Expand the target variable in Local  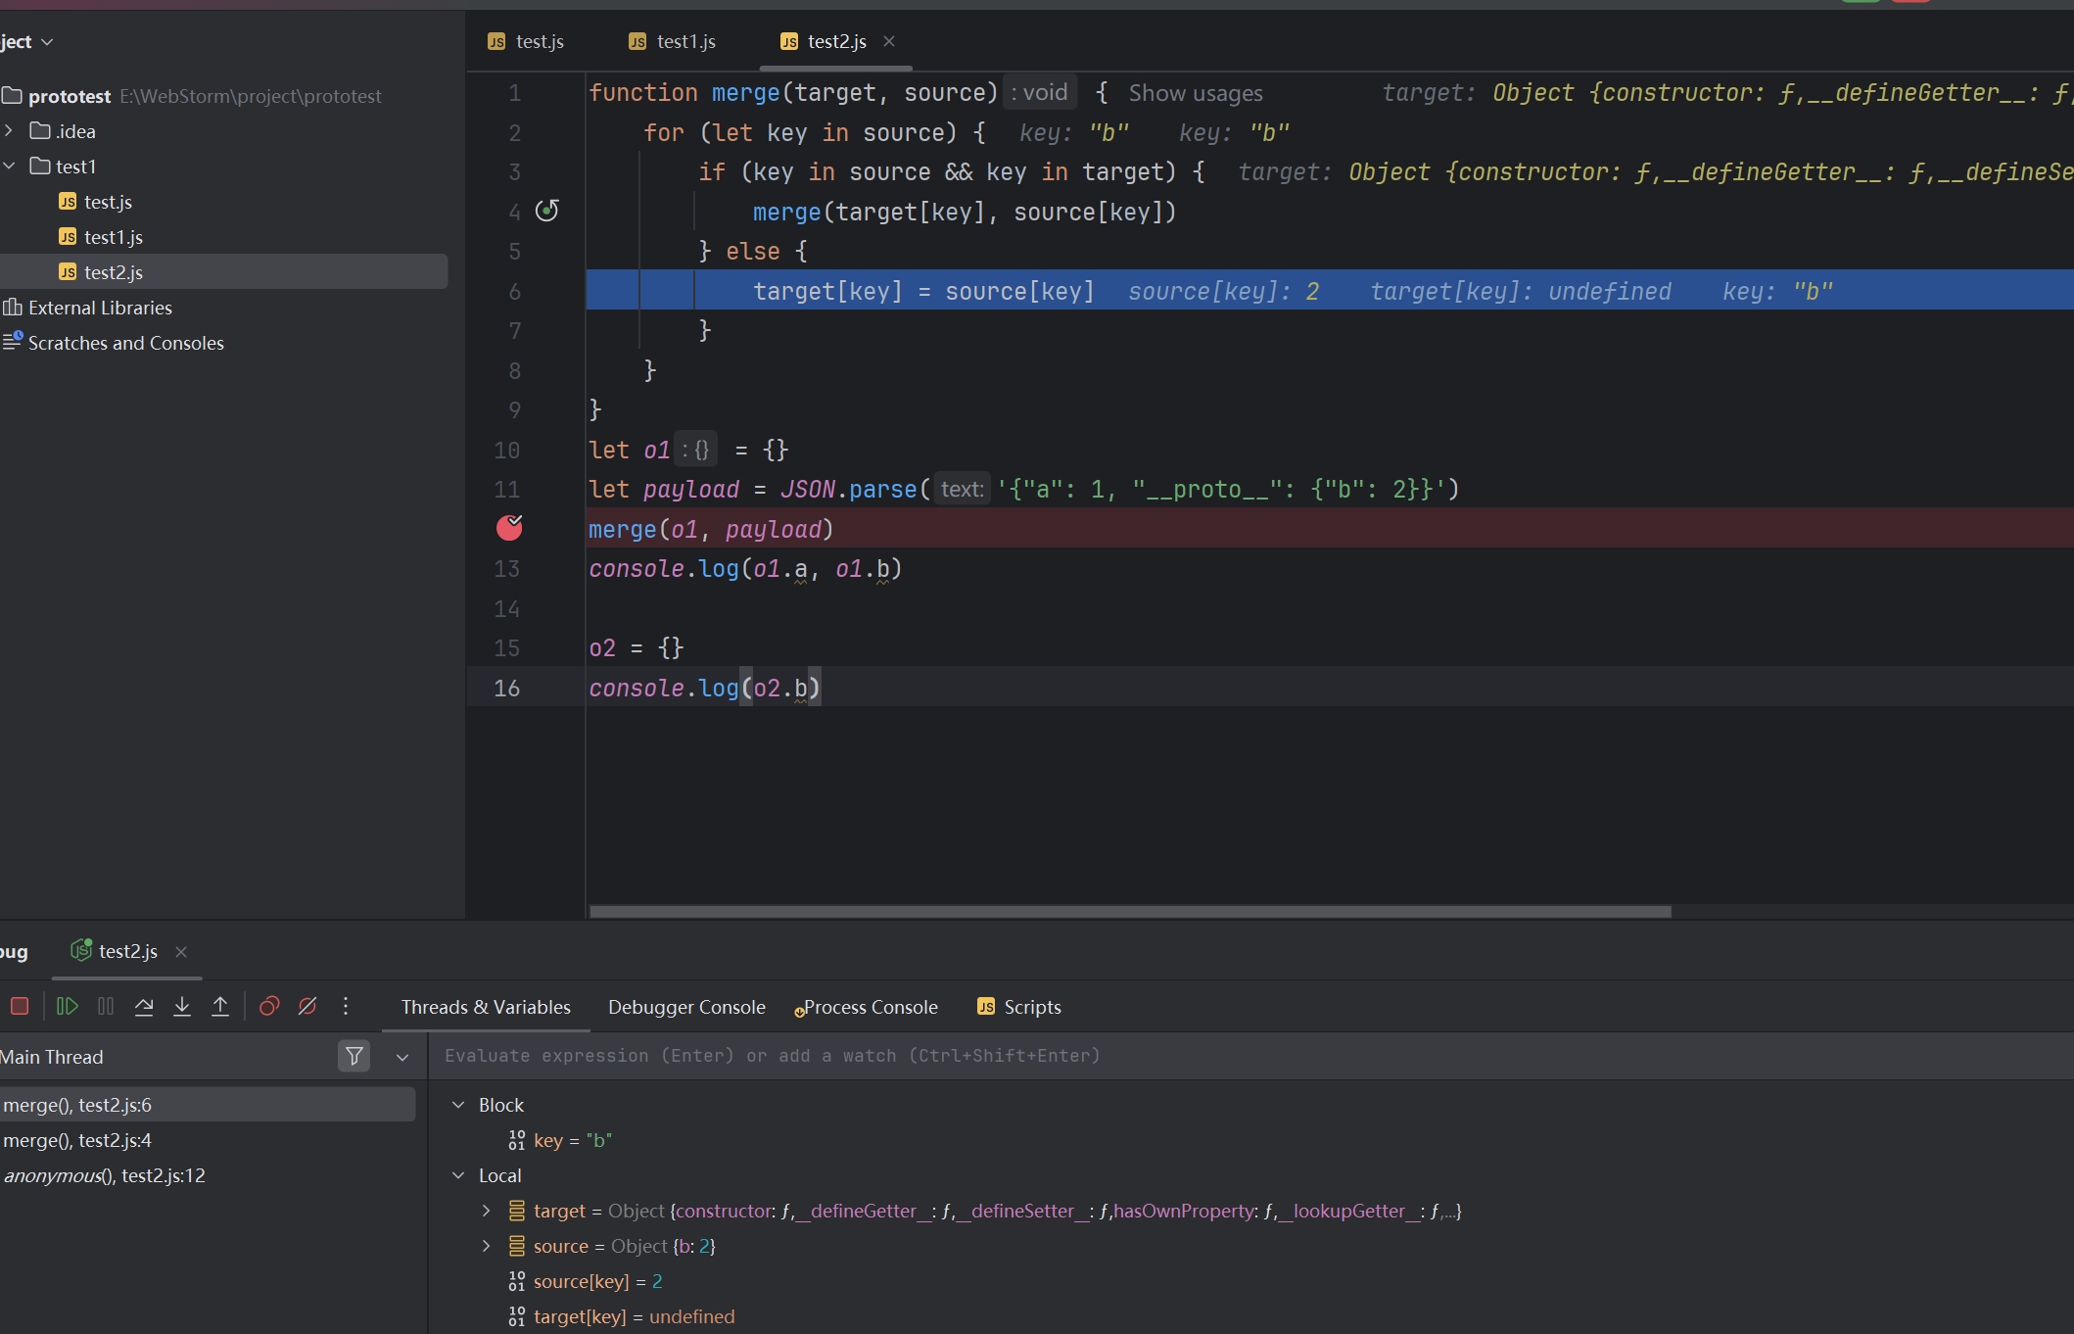pyautogui.click(x=487, y=1211)
